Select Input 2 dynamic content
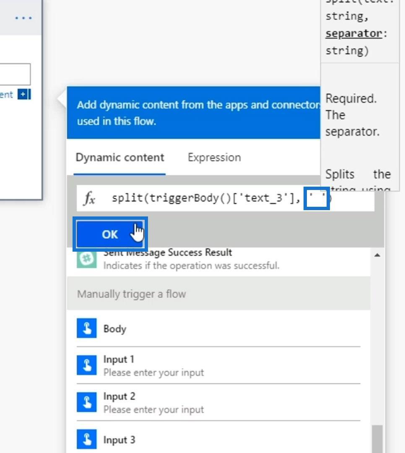Screen dimensions: 405x453 (218, 402)
